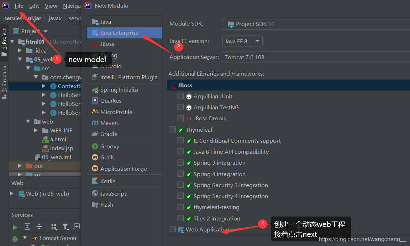The image size is (410, 246).
Task: Open the Edit menu
Action: (34, 6)
